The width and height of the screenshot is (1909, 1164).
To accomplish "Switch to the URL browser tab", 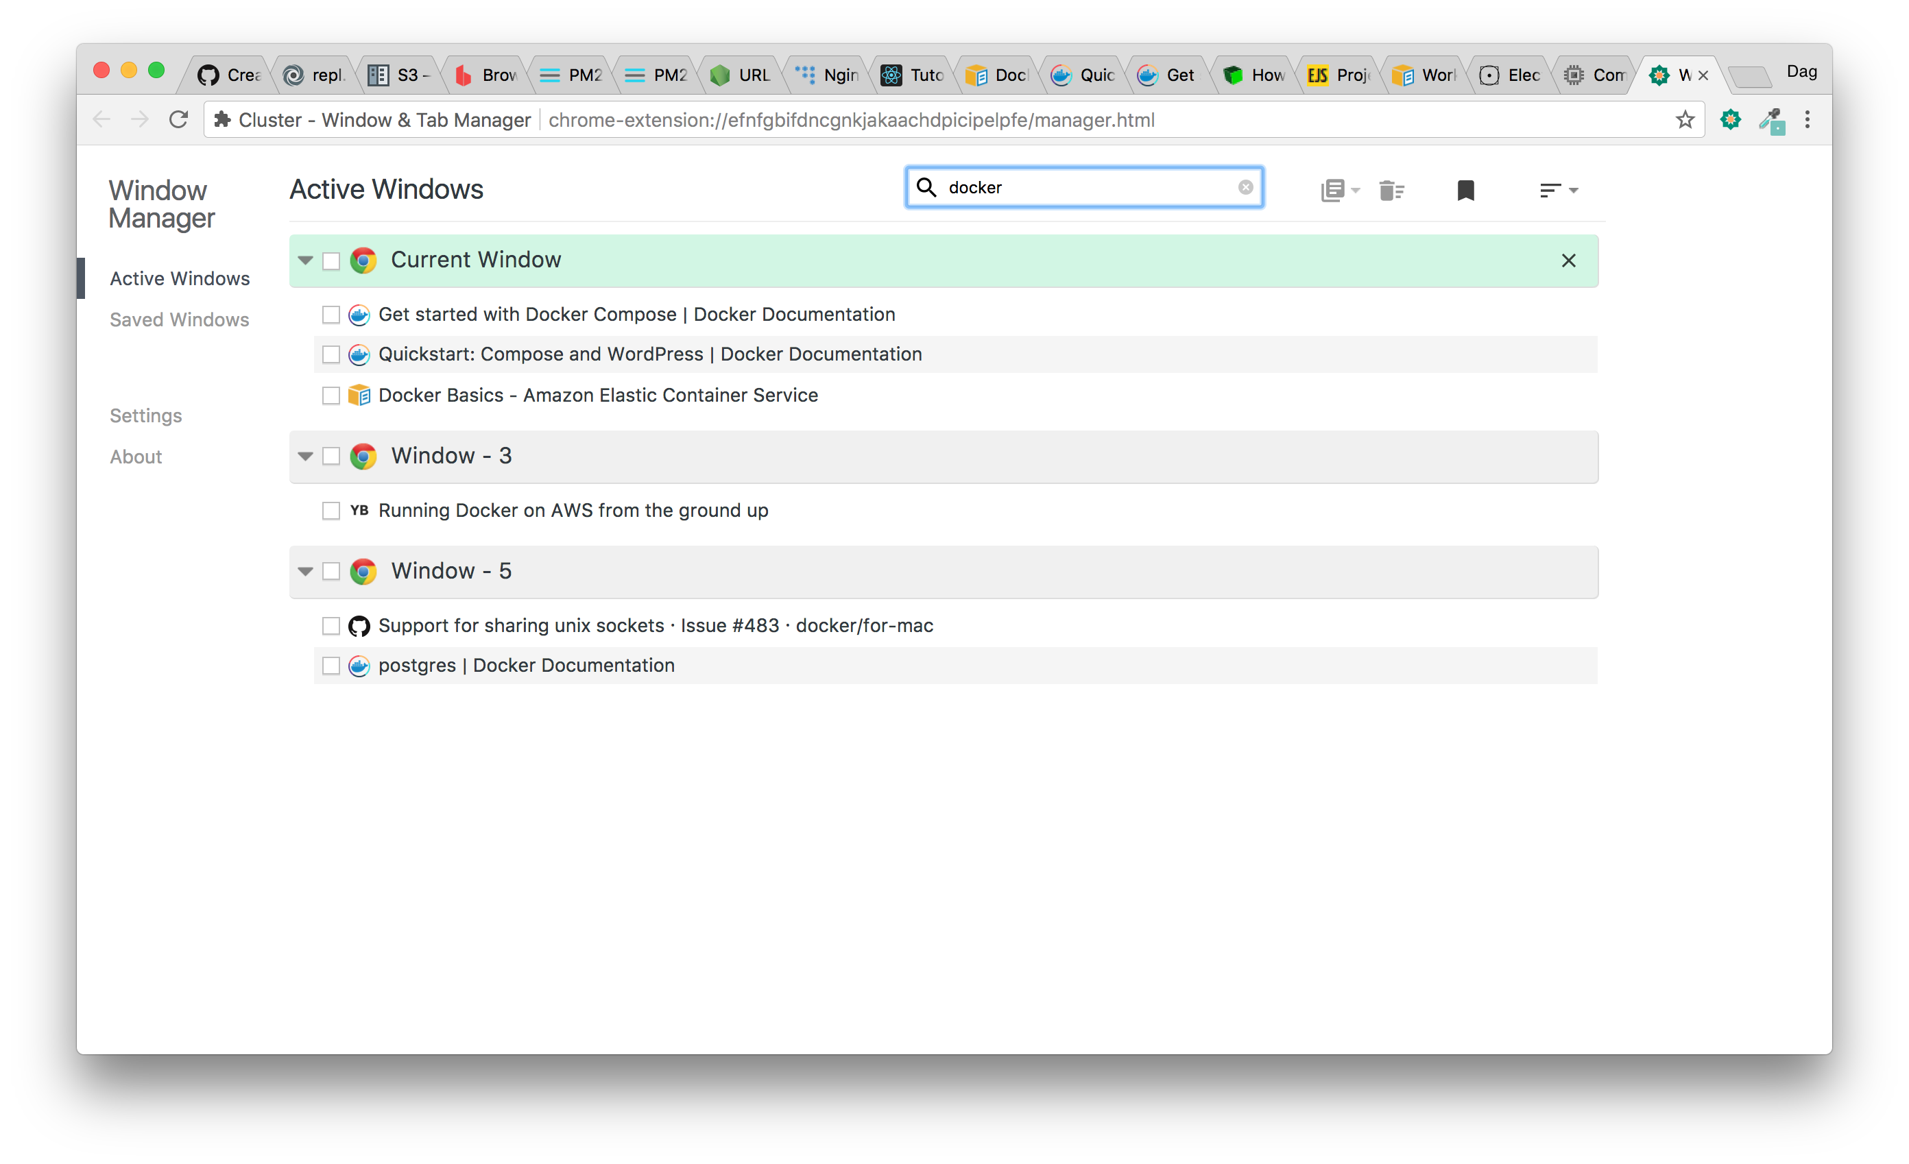I will click(741, 75).
